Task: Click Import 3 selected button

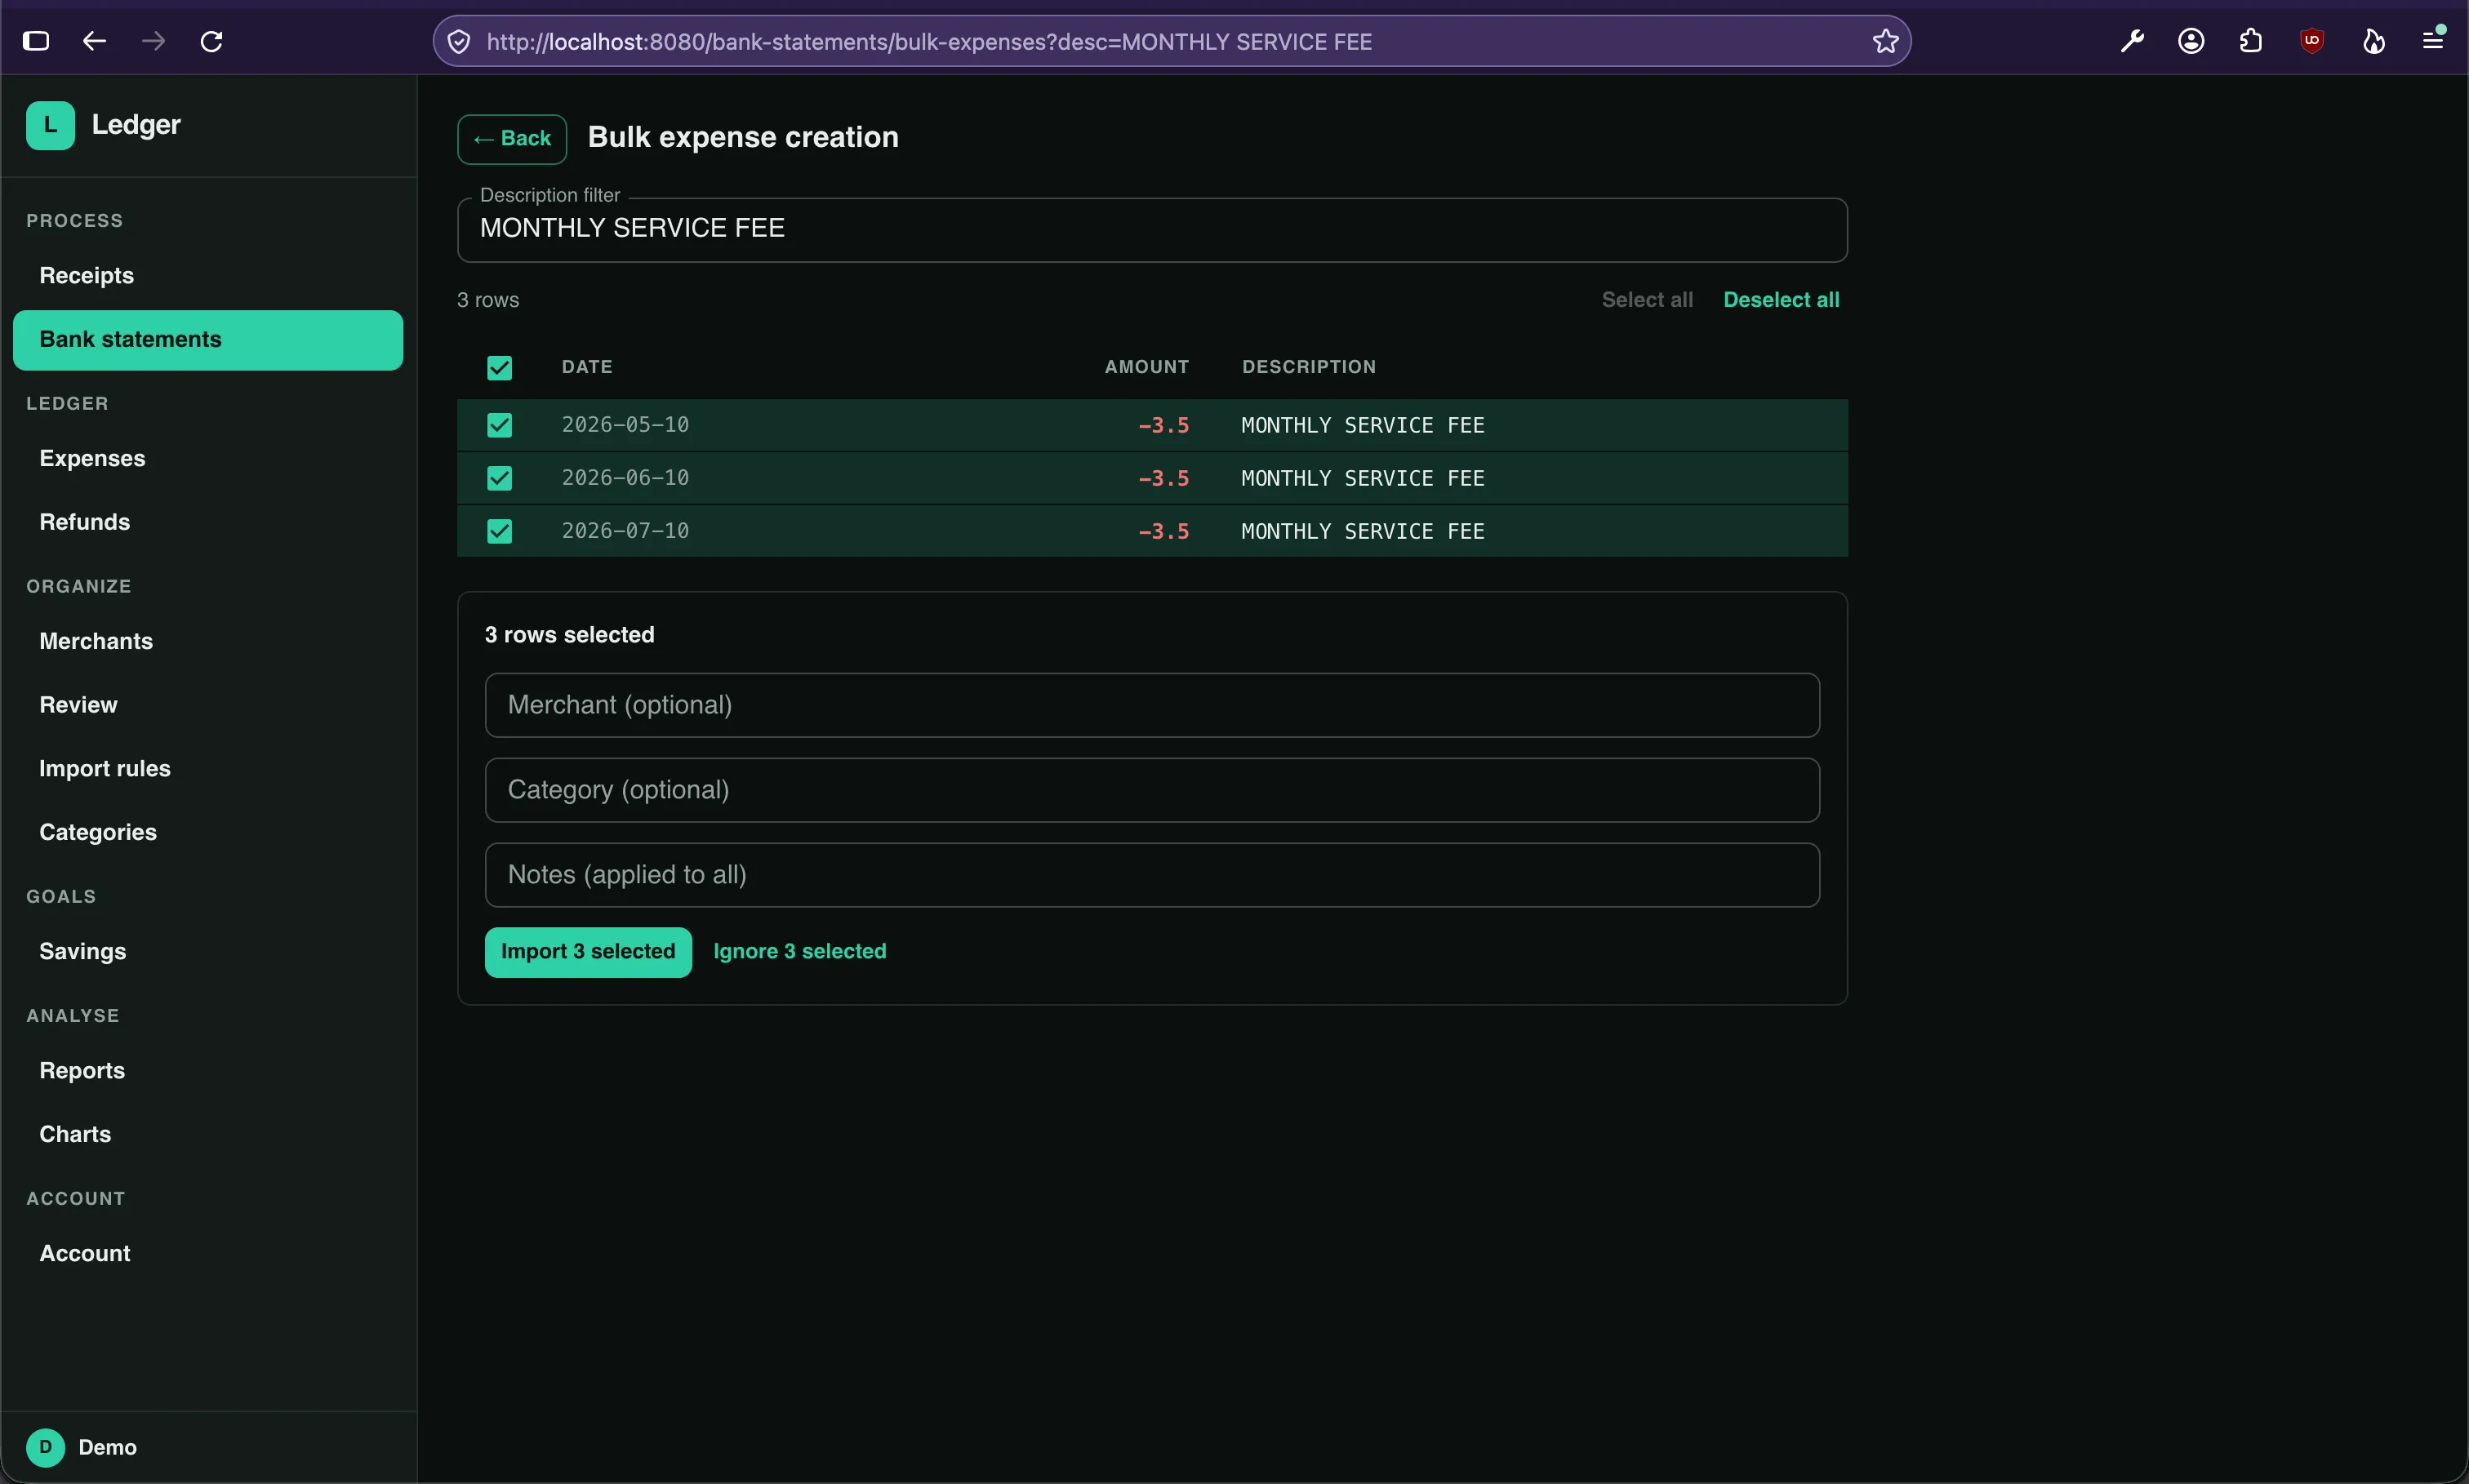Action: point(588,952)
